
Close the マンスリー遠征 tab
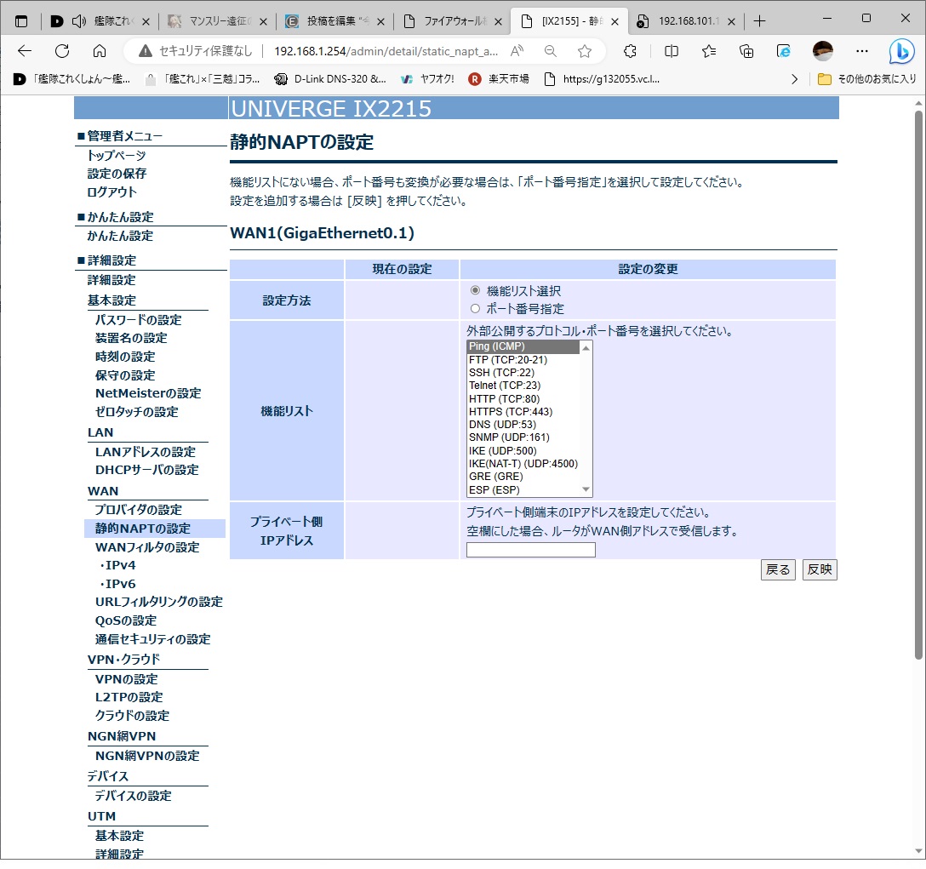point(263,22)
